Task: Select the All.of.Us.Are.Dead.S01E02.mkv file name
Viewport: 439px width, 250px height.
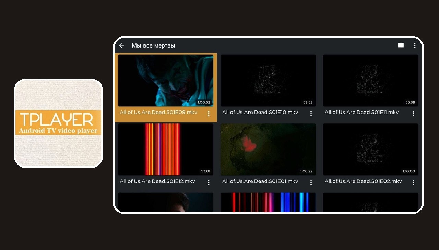Action: 363,181
